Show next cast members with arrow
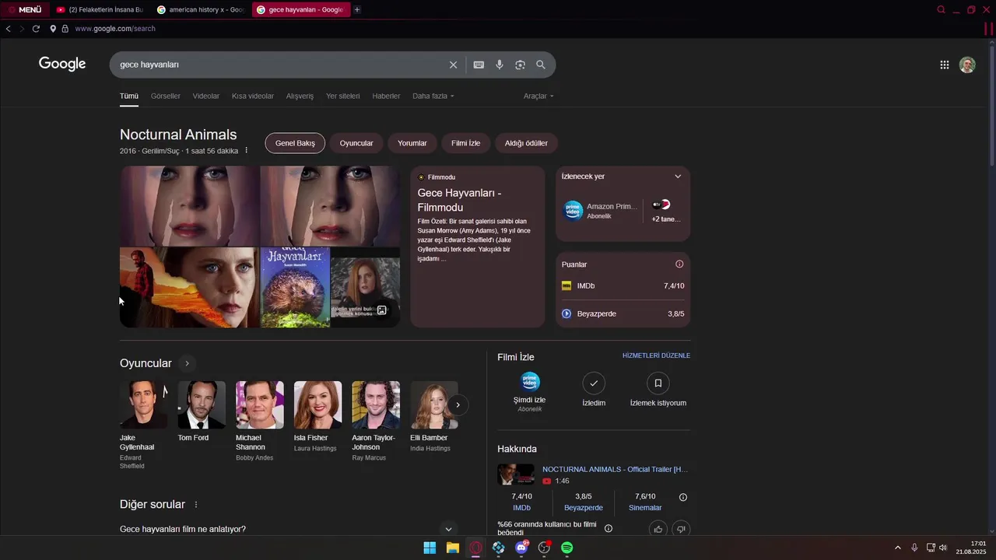Viewport: 996px width, 560px height. [458, 404]
